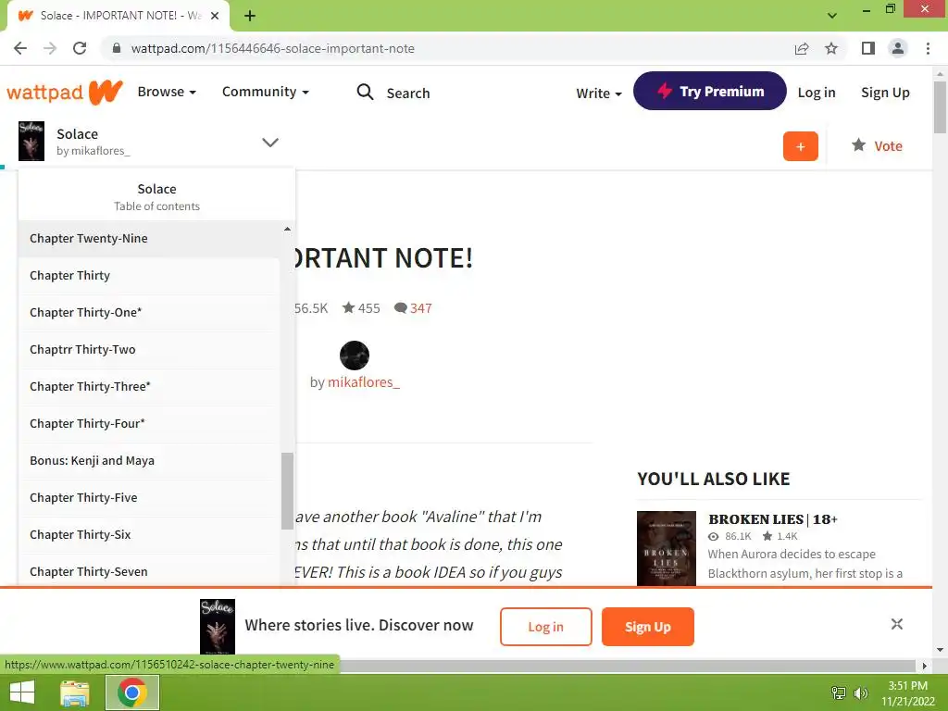Click Log in in the top navigation
Viewport: 948px width, 711px height.
817,93
